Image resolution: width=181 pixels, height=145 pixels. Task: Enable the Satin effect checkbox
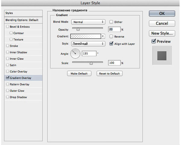pyautogui.click(x=8, y=65)
